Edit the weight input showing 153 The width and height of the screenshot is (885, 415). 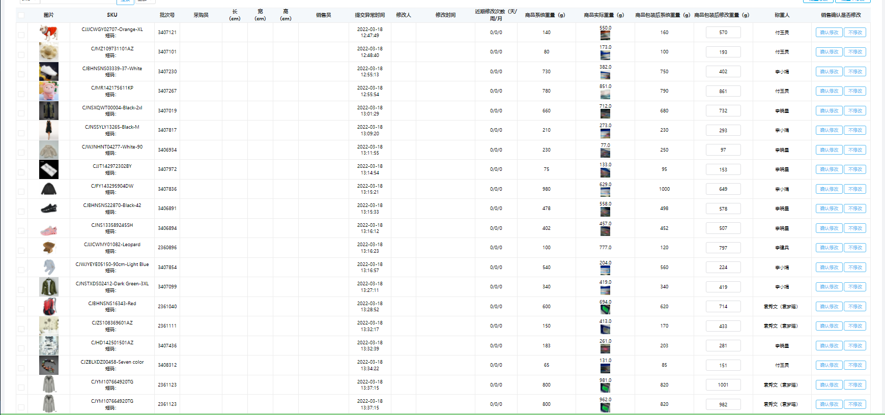coord(723,169)
